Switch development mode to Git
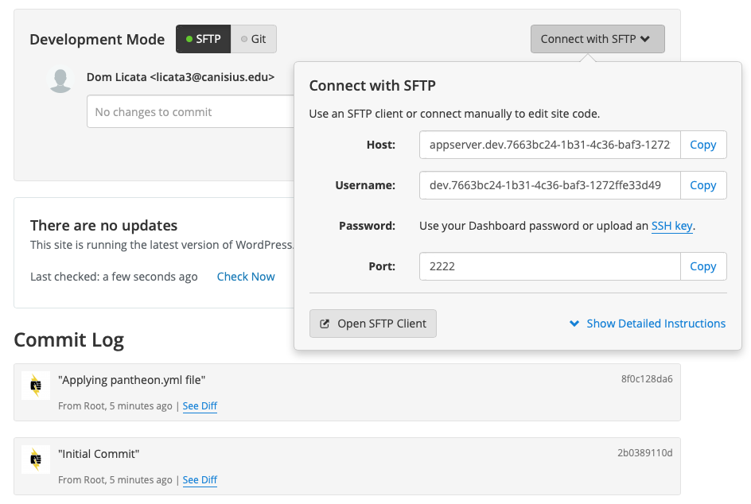Image resolution: width=751 pixels, height=504 pixels. 254,39
